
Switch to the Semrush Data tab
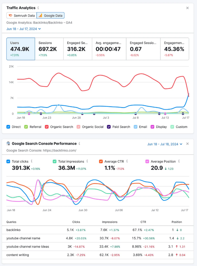(21, 15)
